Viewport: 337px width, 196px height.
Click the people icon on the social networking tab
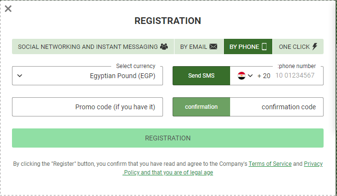164,46
